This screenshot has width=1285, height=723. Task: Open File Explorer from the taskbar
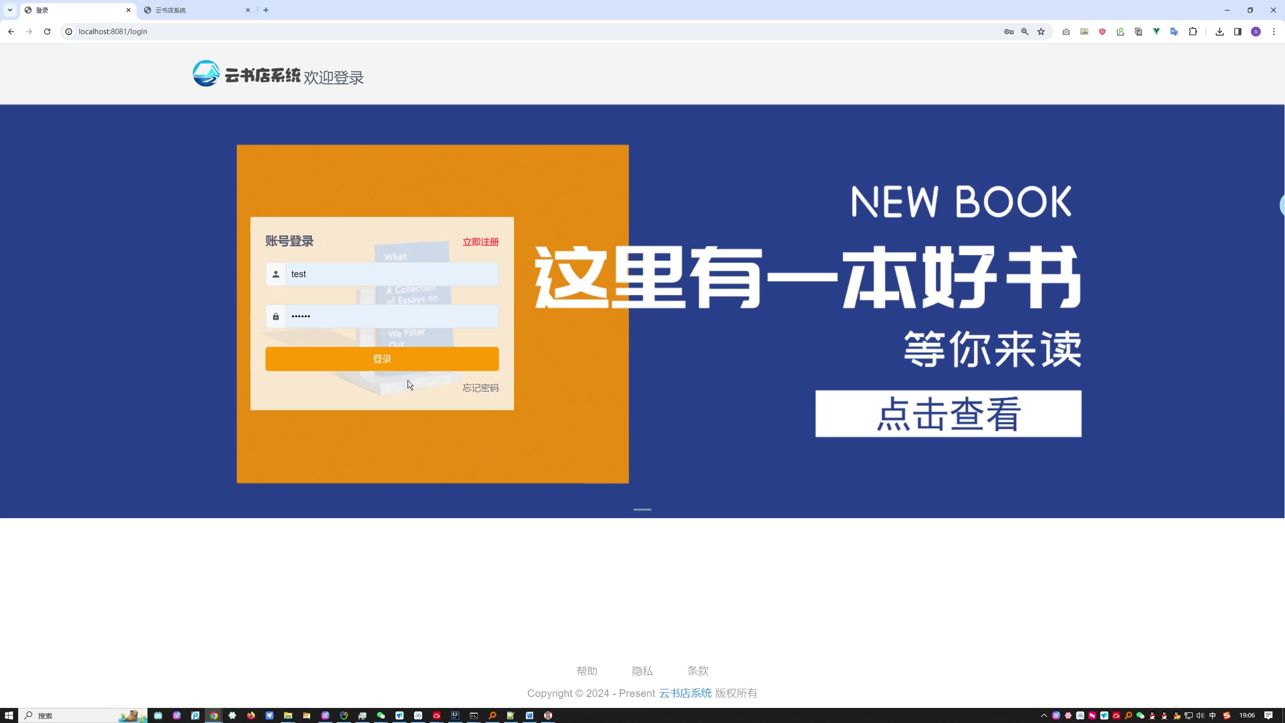pyautogui.click(x=288, y=715)
